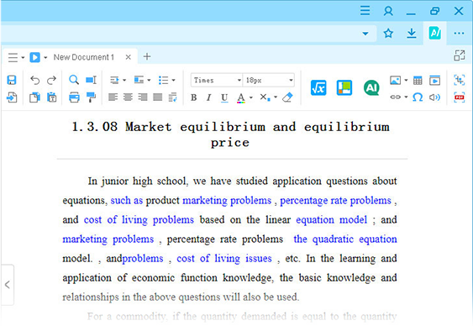Screen dimensions: 473x326
Task: Click the 'percentage rate problems' blue text
Action: (335, 201)
